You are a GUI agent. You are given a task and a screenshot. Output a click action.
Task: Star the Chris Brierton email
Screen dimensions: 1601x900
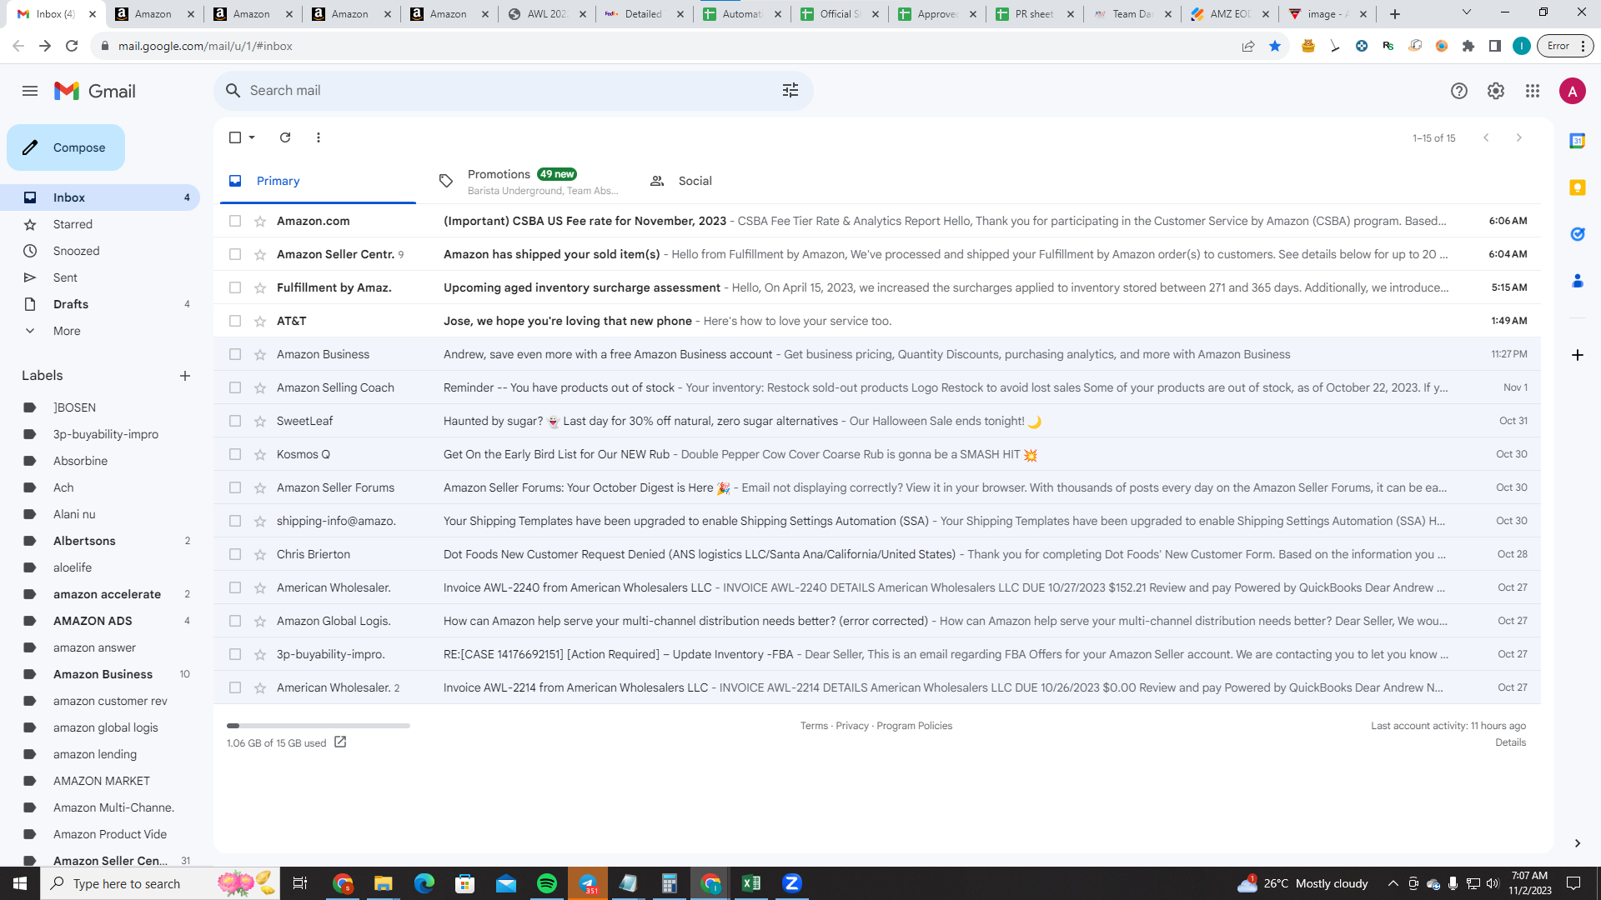(x=260, y=554)
